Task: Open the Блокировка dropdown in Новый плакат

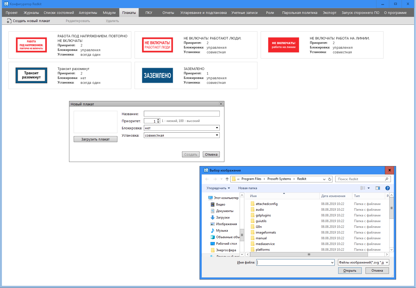Action: point(217,128)
